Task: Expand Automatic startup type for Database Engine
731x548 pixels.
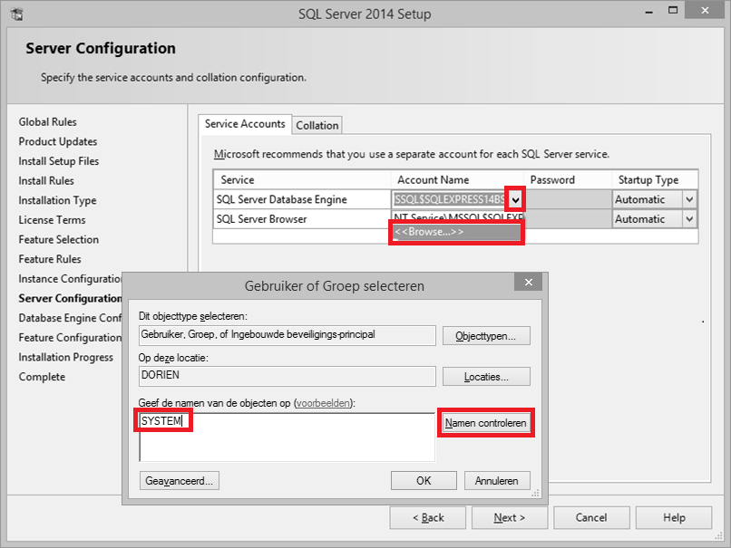Action: (x=688, y=199)
